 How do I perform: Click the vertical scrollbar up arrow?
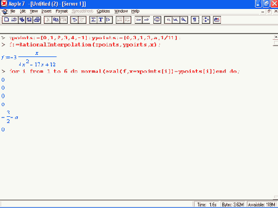(276, 37)
